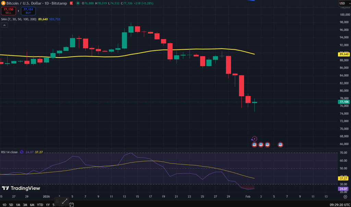351x207 pixels.
Task: Click the yellow SMA value 89,640 in legend
Action: click(43, 19)
